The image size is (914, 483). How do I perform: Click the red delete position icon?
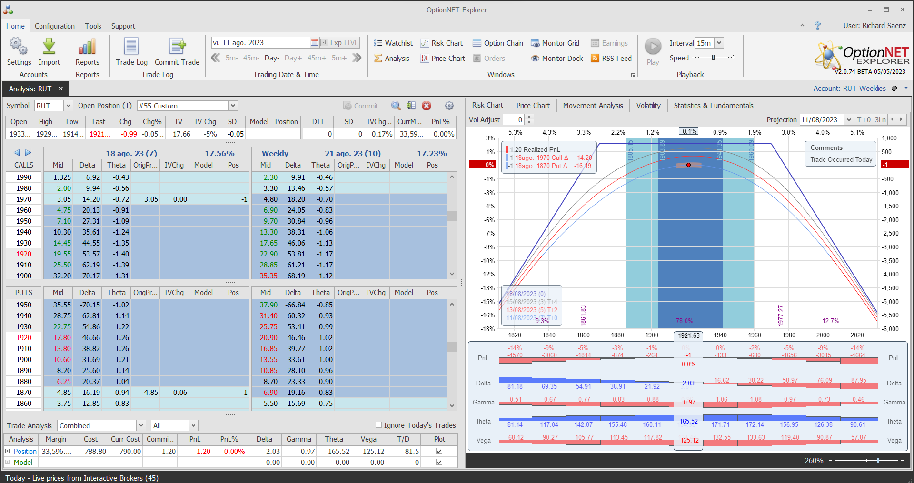(x=427, y=106)
